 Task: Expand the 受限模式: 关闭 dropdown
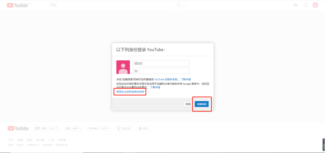coord(99,128)
